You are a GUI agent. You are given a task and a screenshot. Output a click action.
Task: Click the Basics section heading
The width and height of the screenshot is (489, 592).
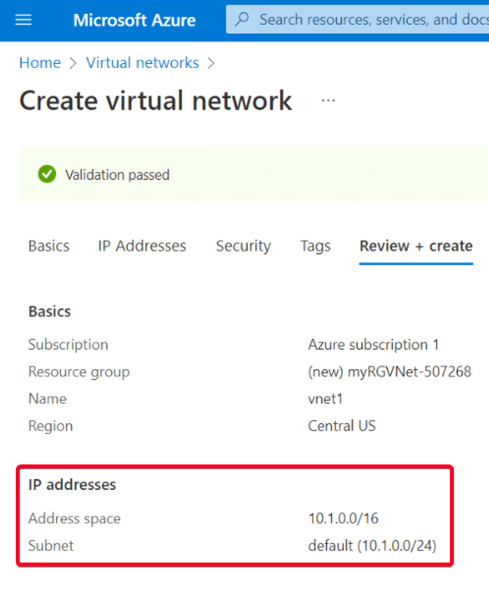click(50, 312)
